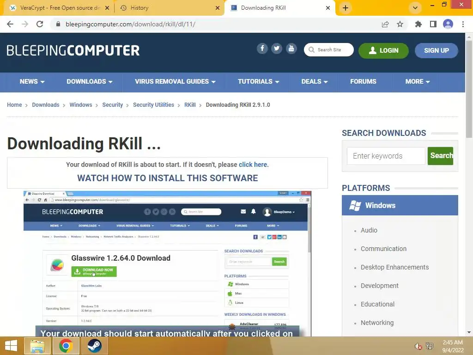The width and height of the screenshot is (473, 355).
Task: Open the Chrome three-dot menu
Action: (x=463, y=24)
